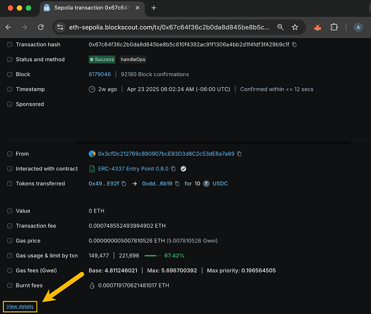Click Confirmed within <= 12 secs text
Screen dimensions: 371x314
click(x=276, y=89)
